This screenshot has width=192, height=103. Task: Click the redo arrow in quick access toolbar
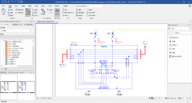pyautogui.click(x=15, y=2)
